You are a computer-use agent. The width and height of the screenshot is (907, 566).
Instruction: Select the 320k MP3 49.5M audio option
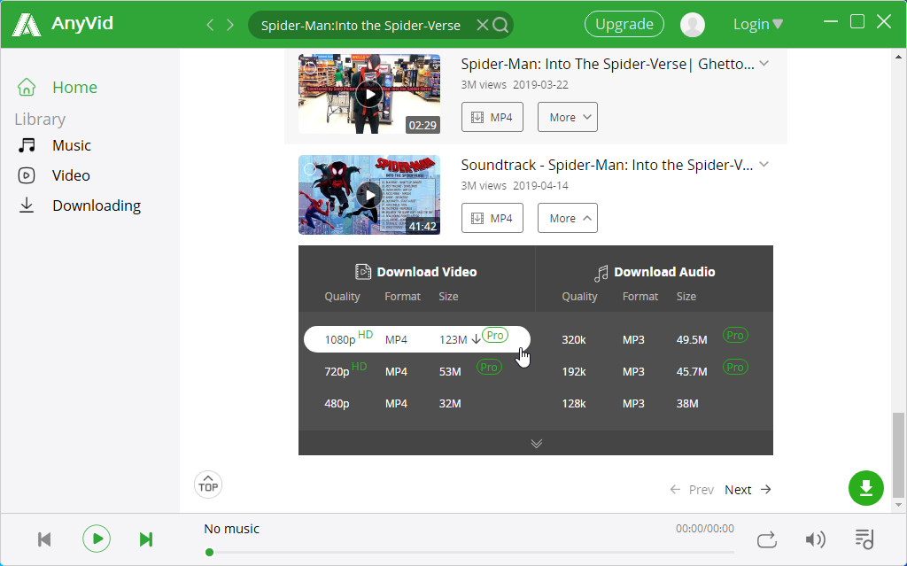(x=655, y=339)
